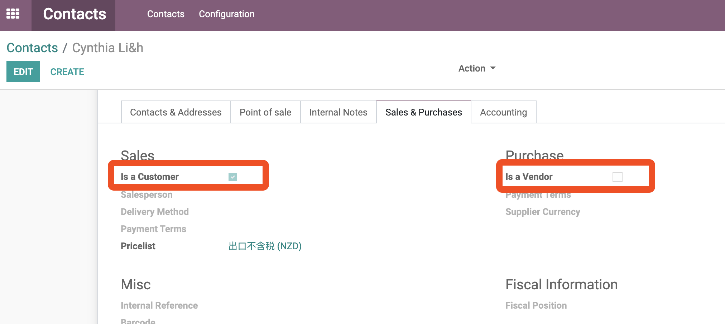Click Payment Terms label under Sales
The height and width of the screenshot is (324, 725).
(153, 229)
